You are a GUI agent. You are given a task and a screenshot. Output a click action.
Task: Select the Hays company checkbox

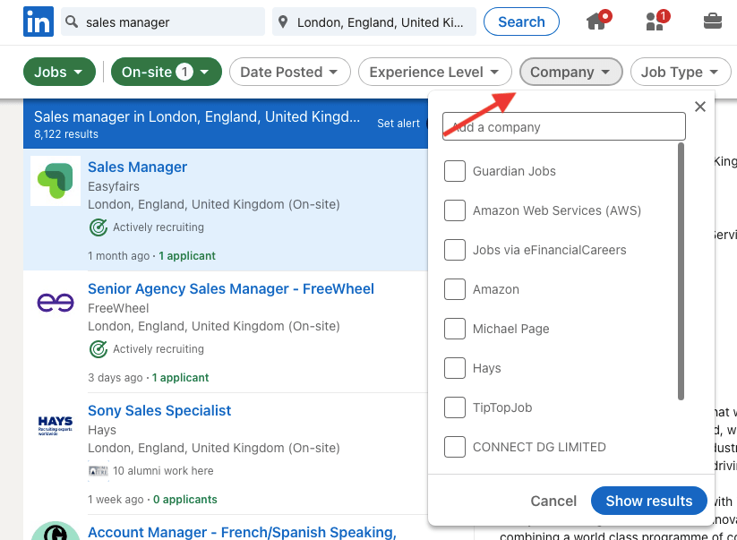[x=455, y=368]
